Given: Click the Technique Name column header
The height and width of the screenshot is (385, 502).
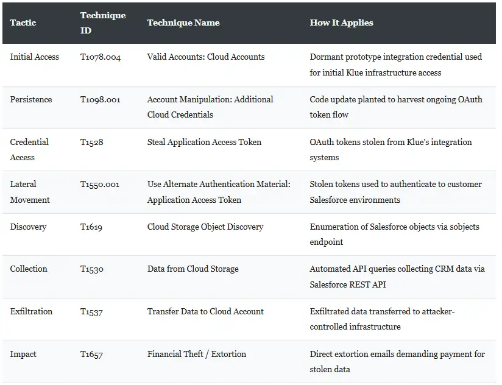Looking at the screenshot, I should [x=183, y=23].
